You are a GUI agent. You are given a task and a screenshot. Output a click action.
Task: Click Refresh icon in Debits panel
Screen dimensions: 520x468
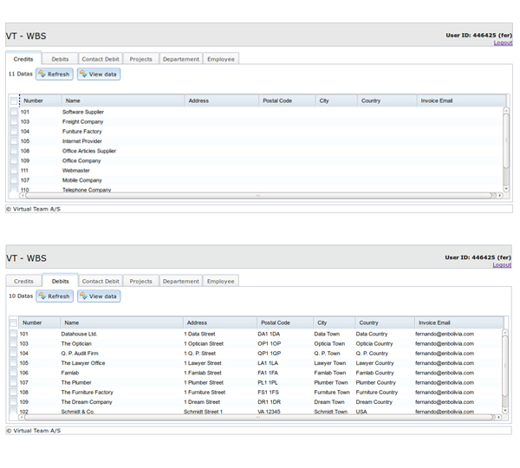pos(42,296)
